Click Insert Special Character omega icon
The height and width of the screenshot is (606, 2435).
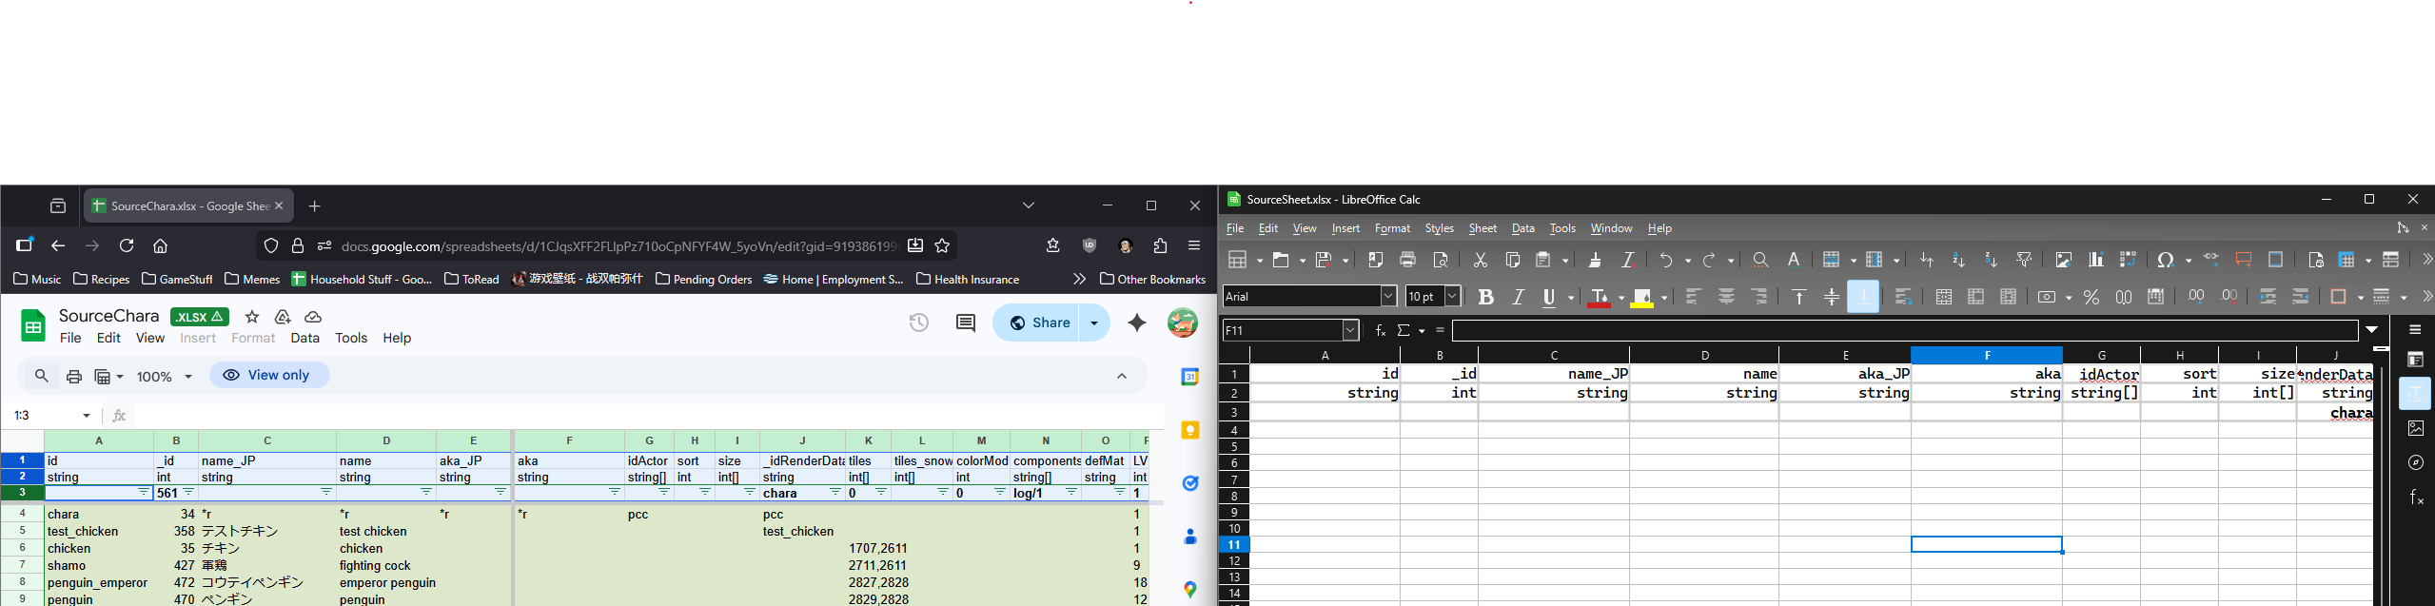(x=2167, y=260)
